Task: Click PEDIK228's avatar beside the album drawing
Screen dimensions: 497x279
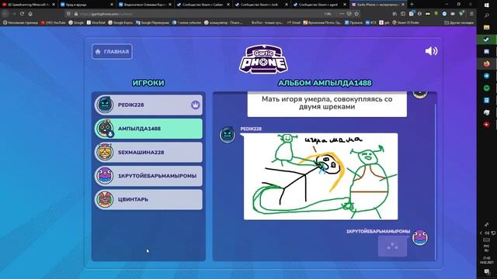Action: [228, 134]
